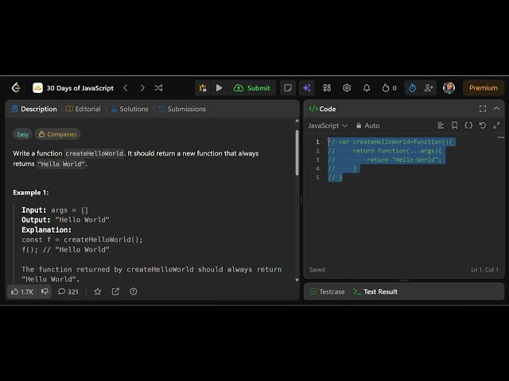Bookmark the code with bookmark icon
Screen dimensions: 509x381
point(454,125)
